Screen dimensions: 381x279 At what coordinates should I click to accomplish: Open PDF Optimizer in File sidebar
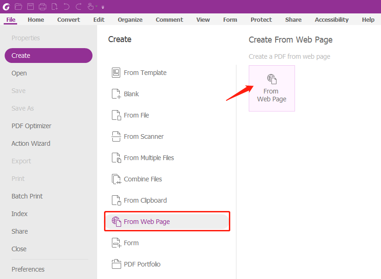pos(31,126)
